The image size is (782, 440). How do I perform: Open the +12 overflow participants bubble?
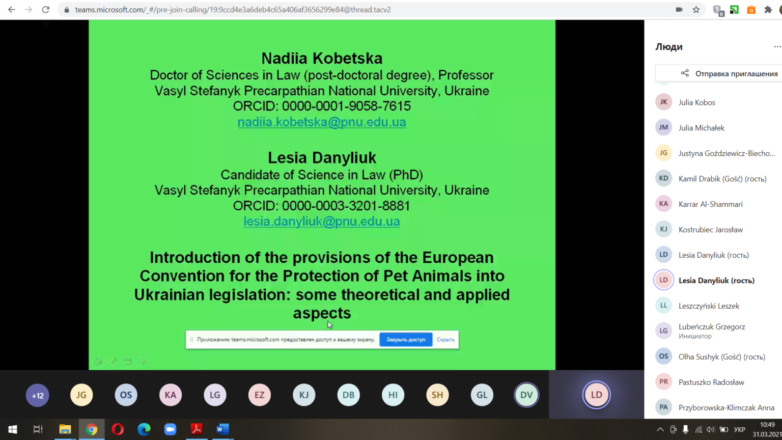38,395
